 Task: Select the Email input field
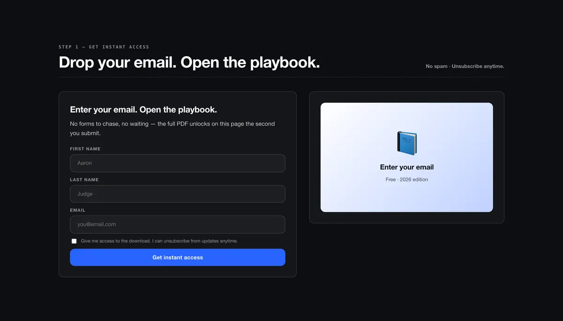tap(177, 224)
